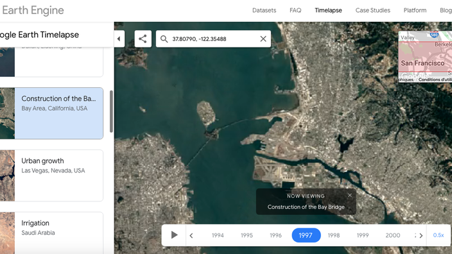Clear the coordinates search field
Image resolution: width=452 pixels, height=254 pixels.
click(x=263, y=39)
